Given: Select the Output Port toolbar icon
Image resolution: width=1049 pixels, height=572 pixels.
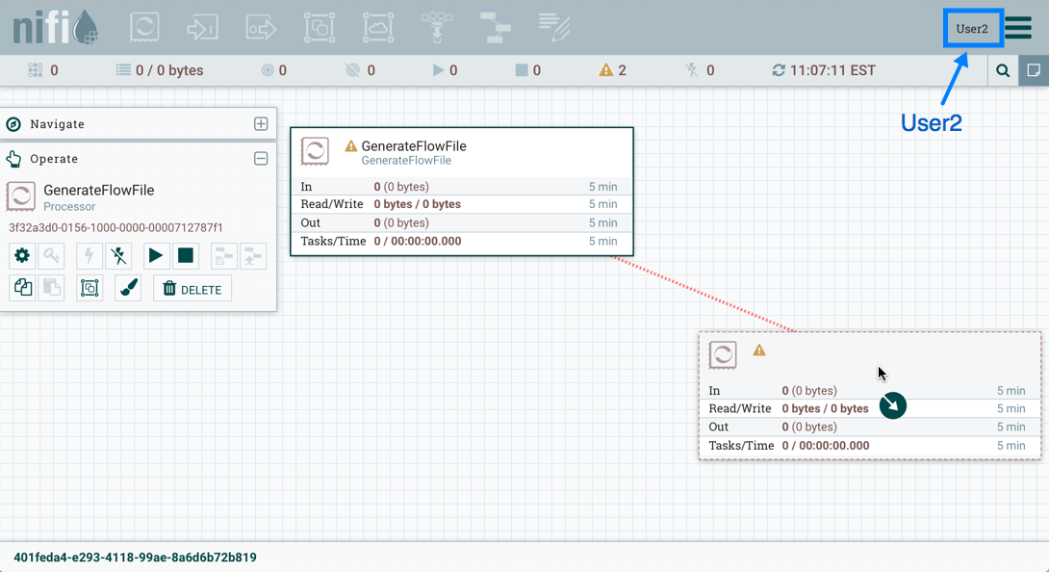Looking at the screenshot, I should 261,27.
